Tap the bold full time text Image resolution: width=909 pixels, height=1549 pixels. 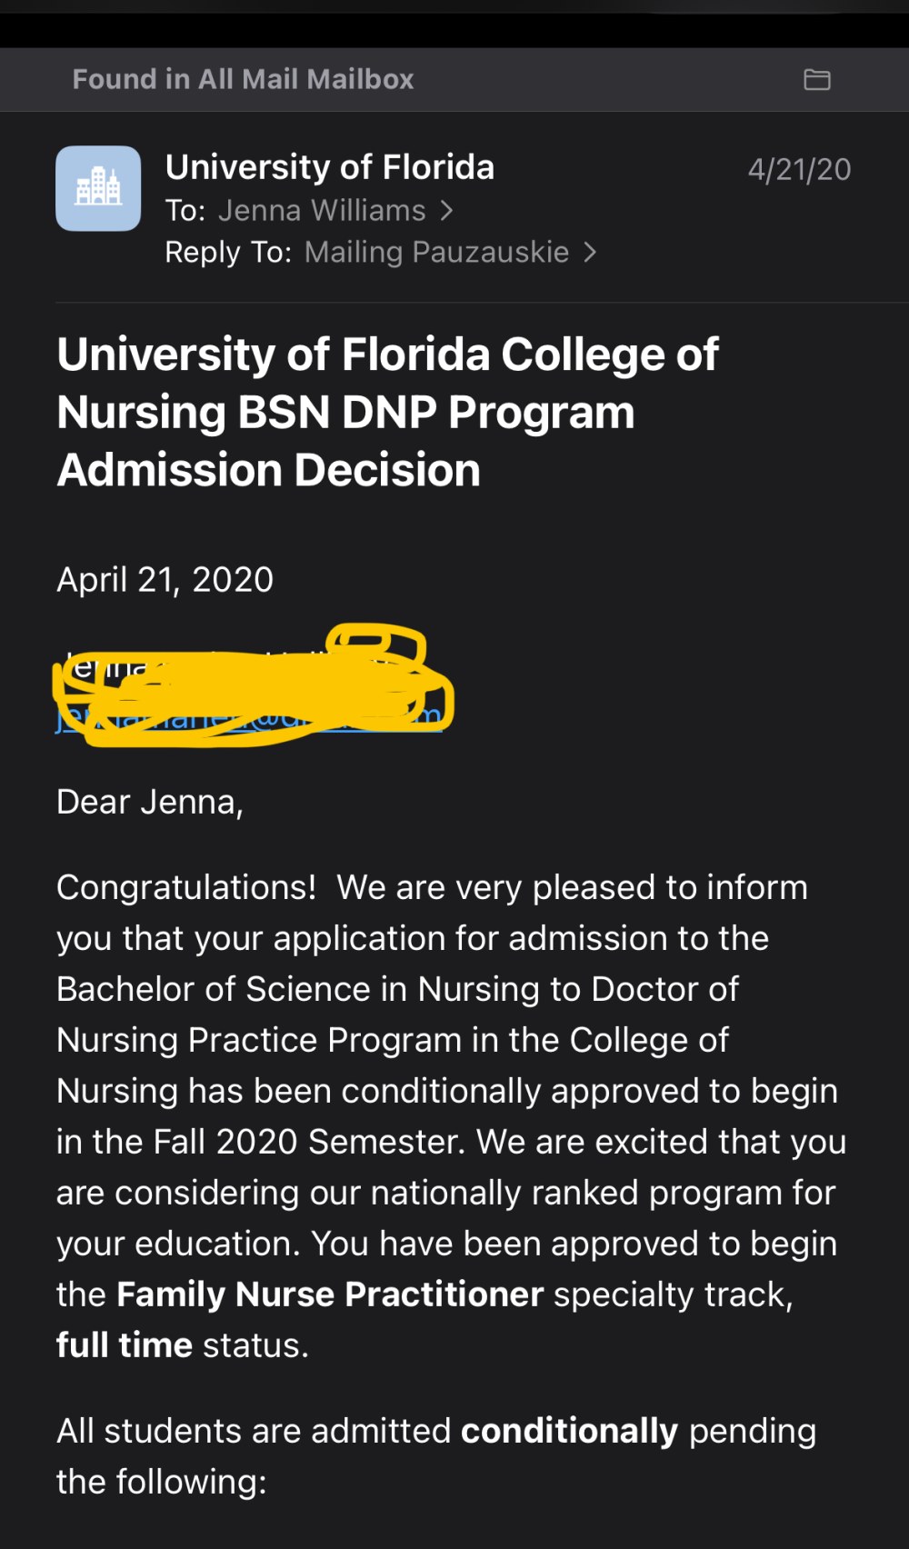pos(125,1345)
